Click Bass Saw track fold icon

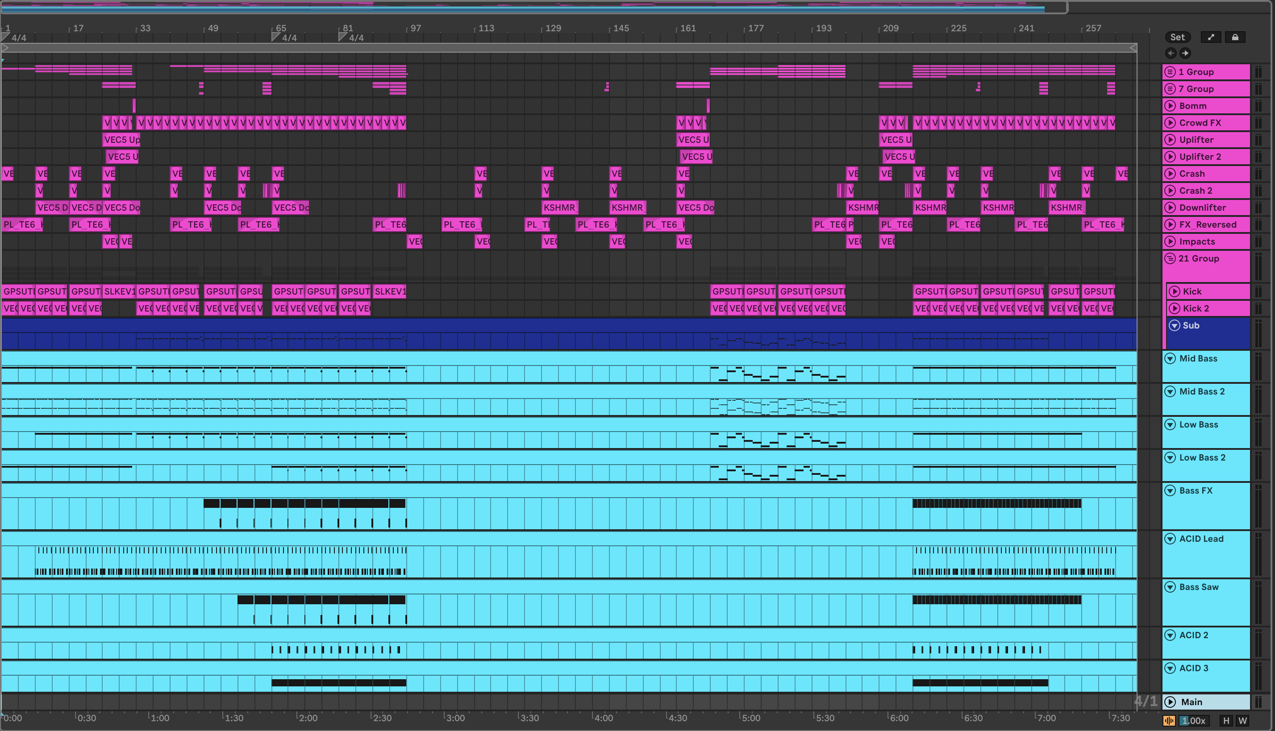[x=1170, y=587]
